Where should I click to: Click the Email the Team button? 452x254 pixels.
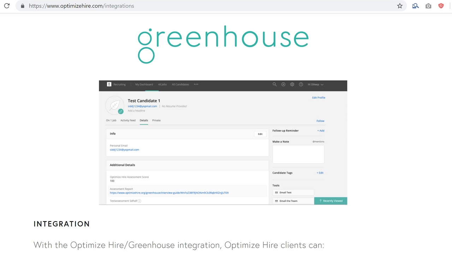[x=293, y=201]
